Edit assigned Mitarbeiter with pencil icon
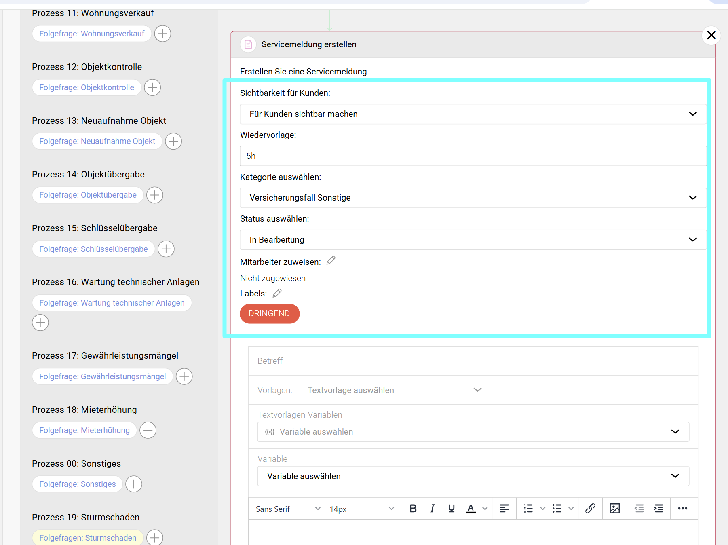Screen dimensions: 728x545 point(331,261)
